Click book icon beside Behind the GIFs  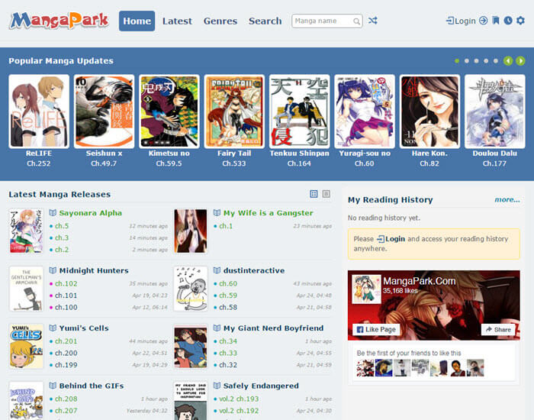pyautogui.click(x=53, y=386)
